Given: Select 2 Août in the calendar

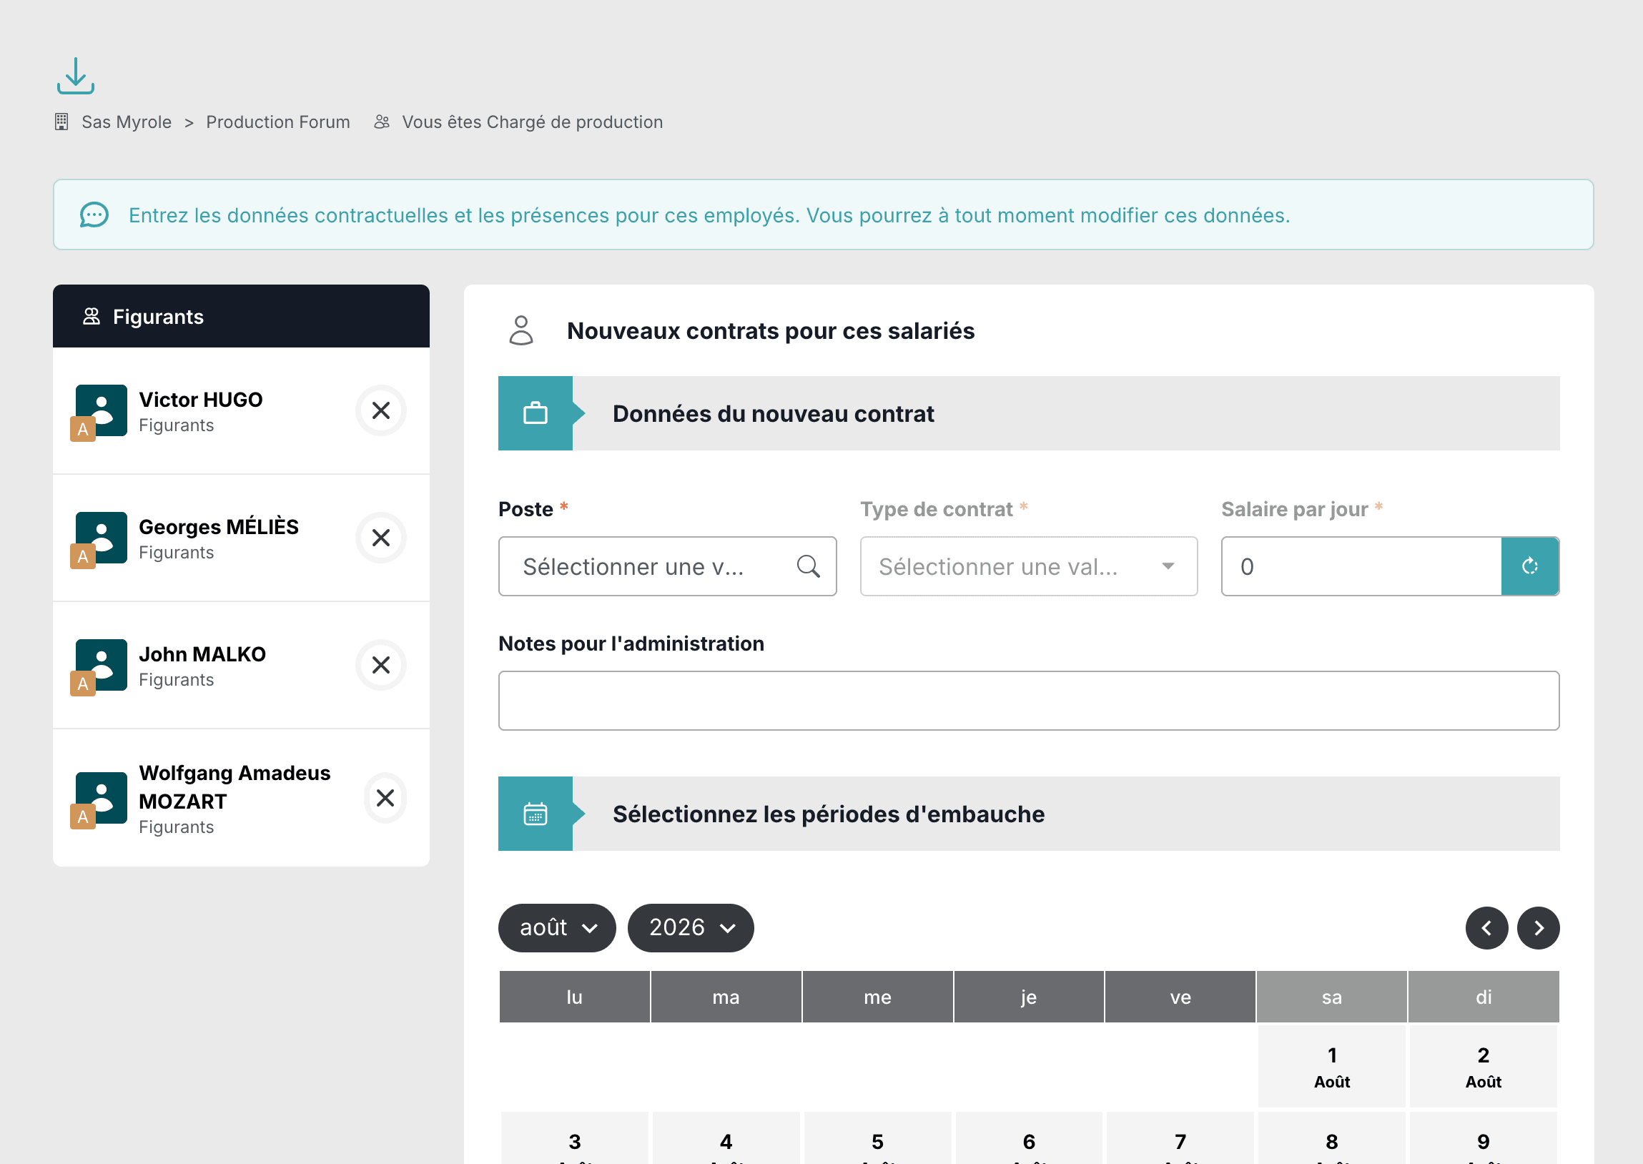Looking at the screenshot, I should pos(1484,1067).
